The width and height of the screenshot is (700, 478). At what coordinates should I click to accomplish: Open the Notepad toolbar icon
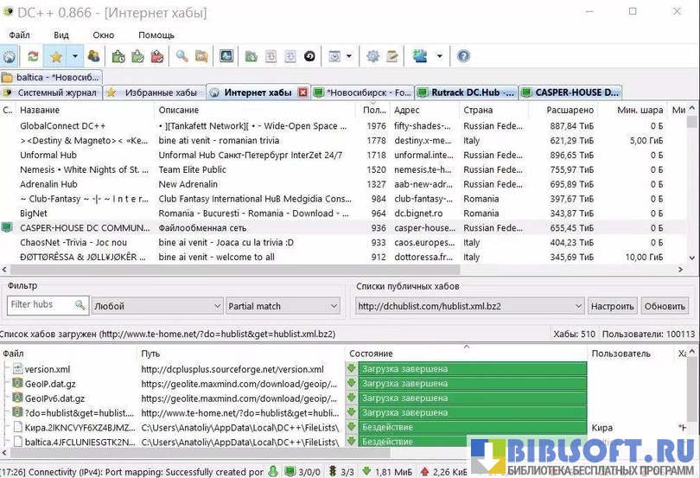392,56
